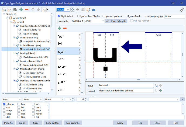This screenshot has height=127, width=186.
Task: Remove substitution with red minus above glyph list
Action: [x=65, y=28]
